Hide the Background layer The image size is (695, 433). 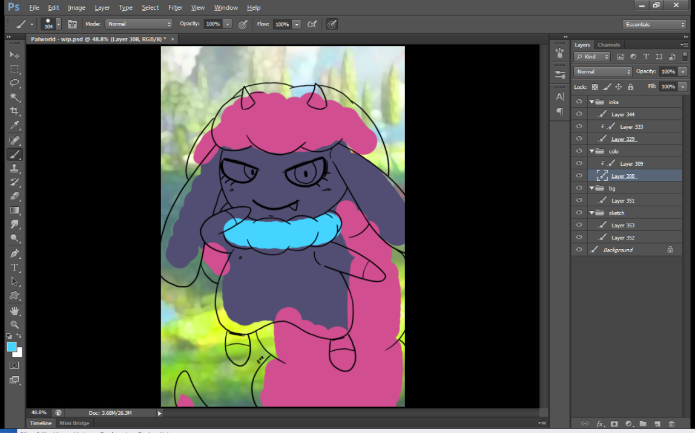(579, 250)
